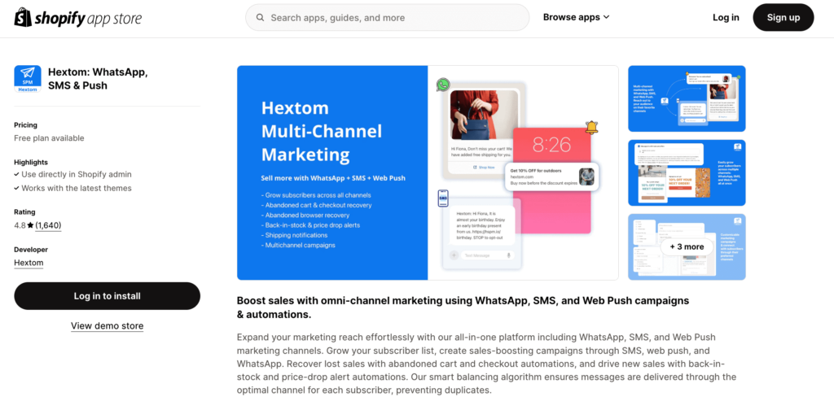Open the Log in link
The image size is (834, 401).
(x=726, y=18)
